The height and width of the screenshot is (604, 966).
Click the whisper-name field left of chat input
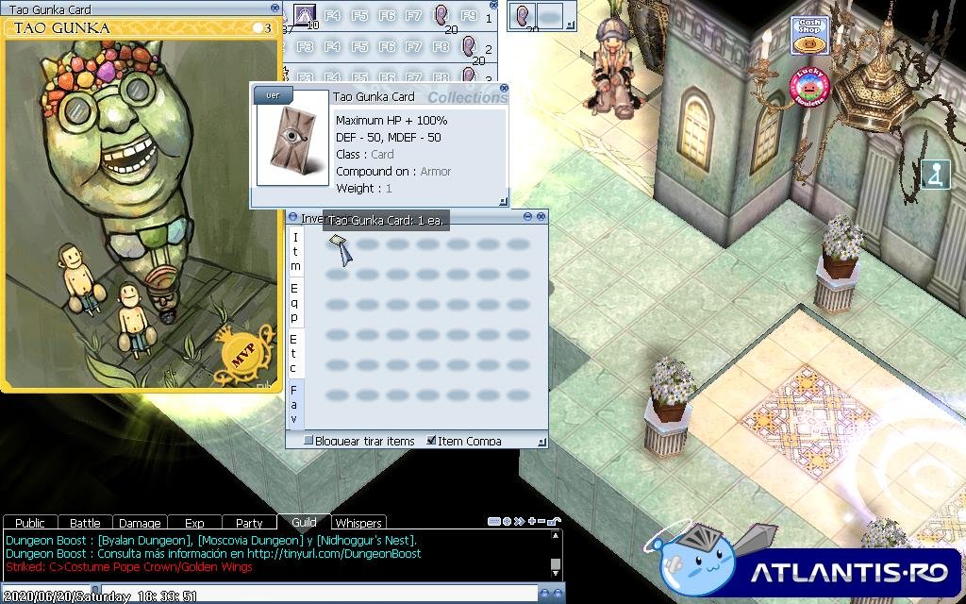(x=48, y=595)
